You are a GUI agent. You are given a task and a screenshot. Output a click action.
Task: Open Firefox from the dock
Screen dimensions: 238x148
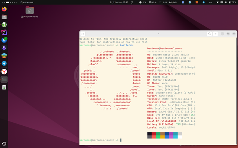[x=4, y=9]
